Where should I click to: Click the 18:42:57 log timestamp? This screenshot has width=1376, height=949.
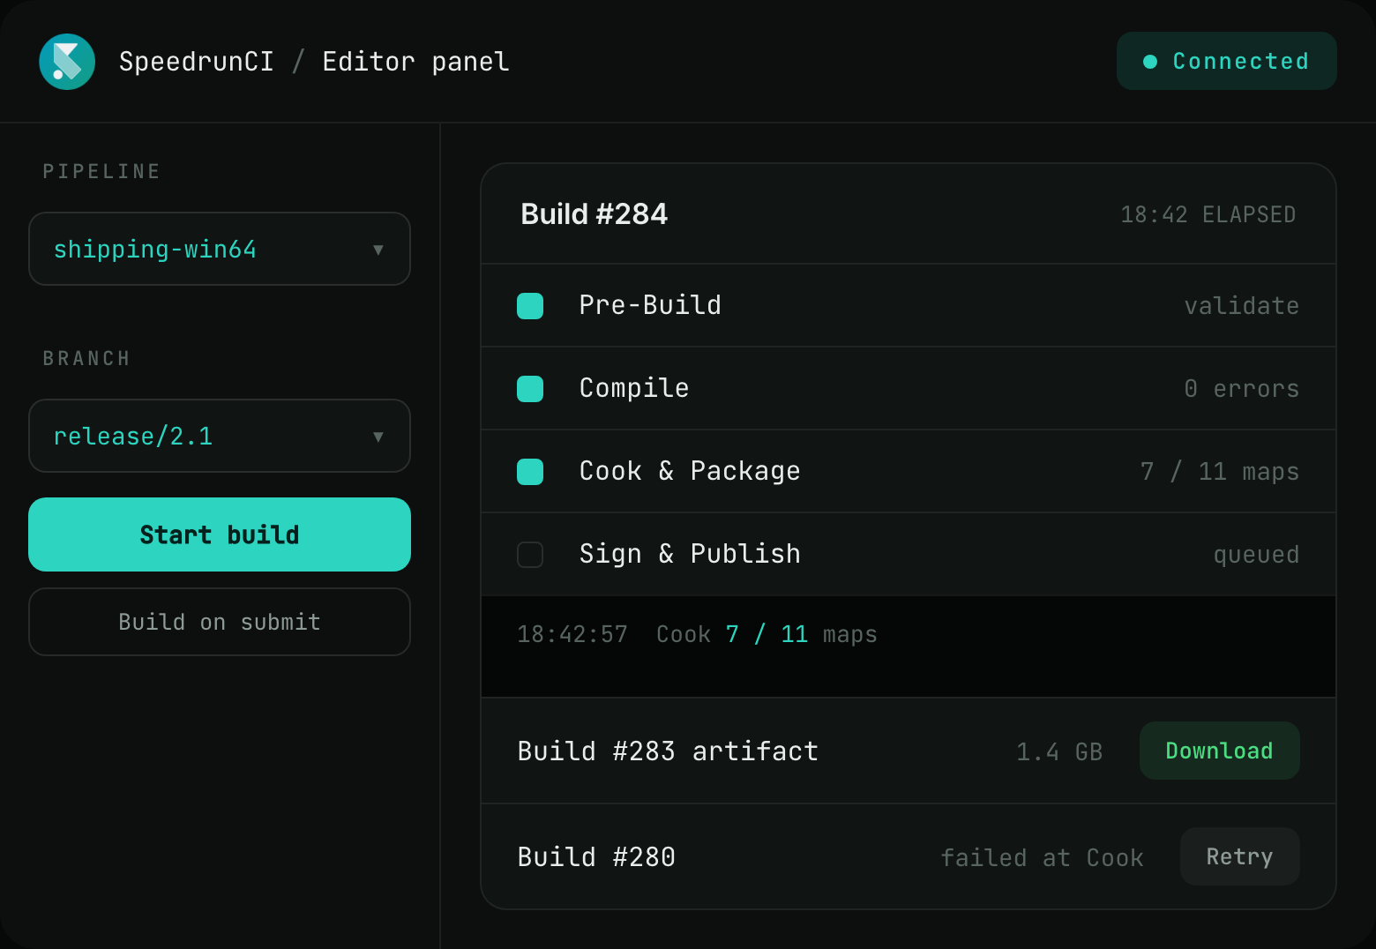pos(572,634)
